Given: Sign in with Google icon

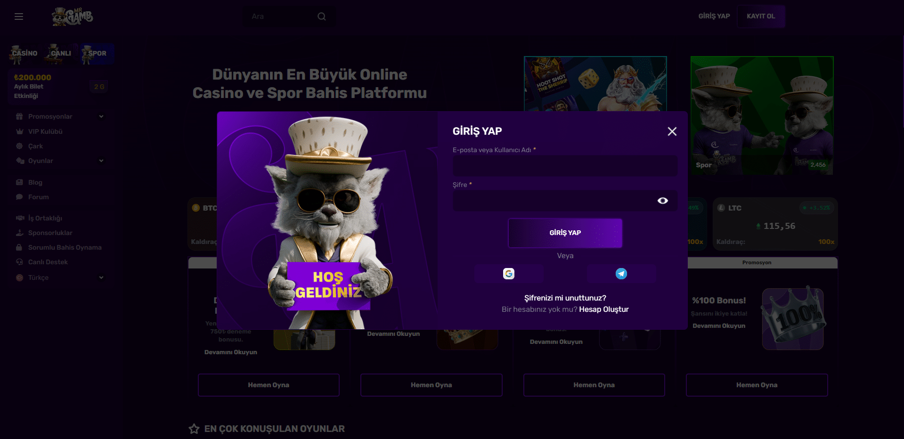Looking at the screenshot, I should point(509,274).
